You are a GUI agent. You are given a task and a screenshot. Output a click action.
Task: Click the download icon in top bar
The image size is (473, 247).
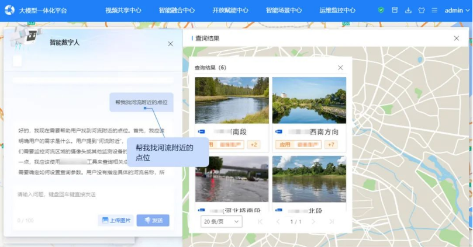click(408, 10)
